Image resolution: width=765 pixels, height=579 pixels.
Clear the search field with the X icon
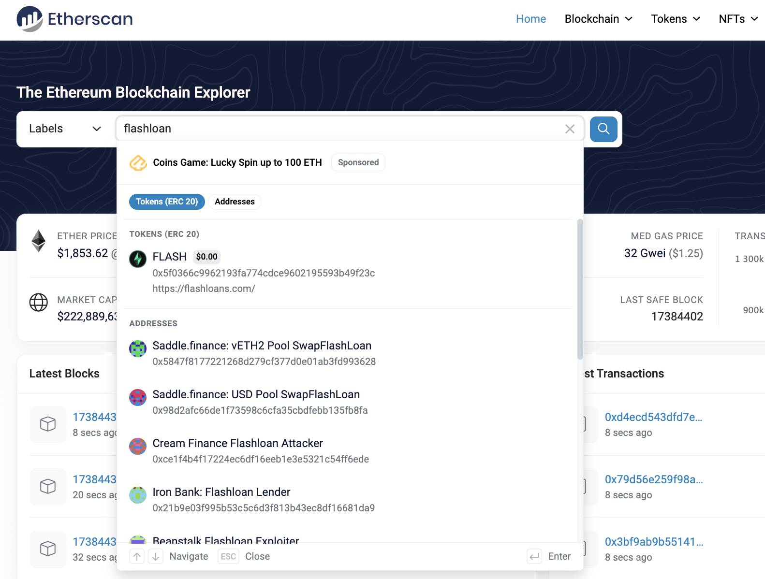570,129
